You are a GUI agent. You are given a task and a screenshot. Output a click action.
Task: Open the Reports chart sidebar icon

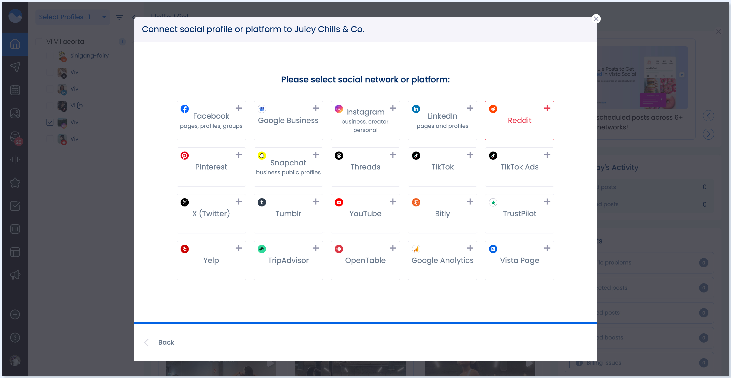tap(15, 229)
